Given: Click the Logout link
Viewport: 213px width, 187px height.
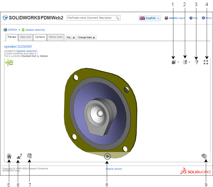Looking at the screenshot, I should click(x=181, y=18).
